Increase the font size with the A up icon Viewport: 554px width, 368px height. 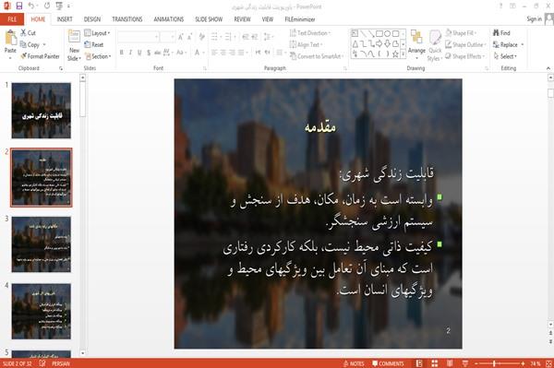[x=181, y=37]
